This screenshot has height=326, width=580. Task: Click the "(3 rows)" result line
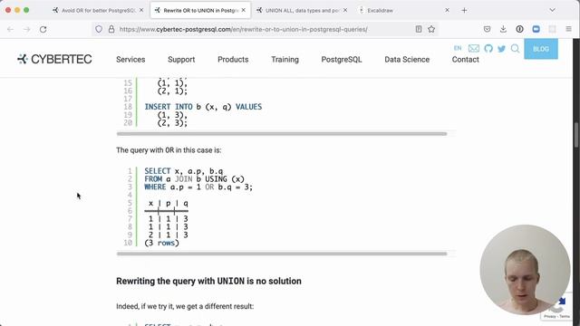click(x=161, y=243)
